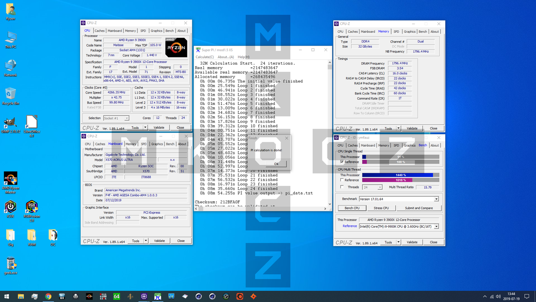
Task: Open the green 64 AIDA64 taskbar icon
Action: pyautogui.click(x=117, y=296)
